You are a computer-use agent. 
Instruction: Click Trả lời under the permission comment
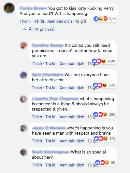pyautogui.click(x=51, y=63)
